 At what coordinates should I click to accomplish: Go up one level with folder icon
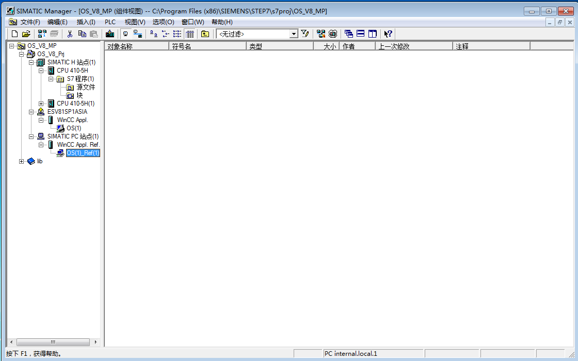pos(205,34)
